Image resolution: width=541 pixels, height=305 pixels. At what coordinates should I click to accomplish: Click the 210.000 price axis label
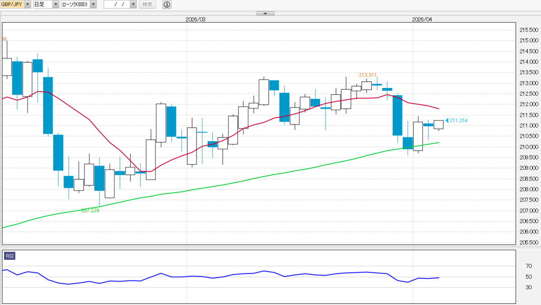[x=528, y=147]
